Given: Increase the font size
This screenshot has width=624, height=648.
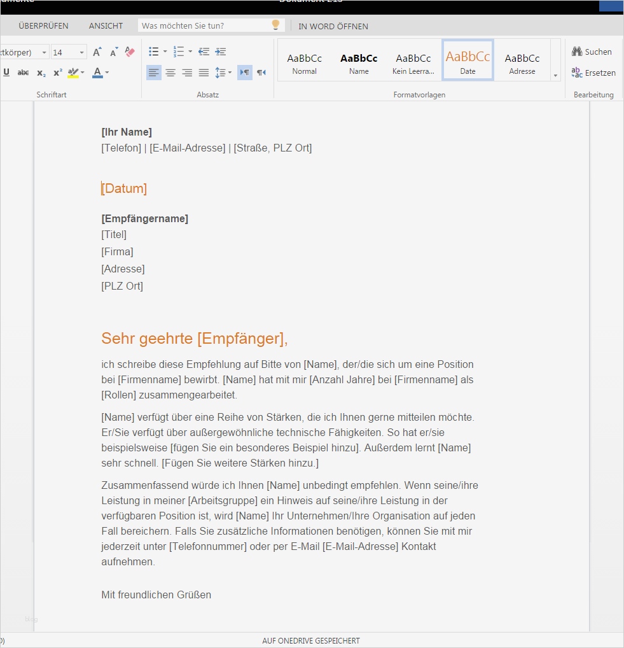Looking at the screenshot, I should (97, 52).
